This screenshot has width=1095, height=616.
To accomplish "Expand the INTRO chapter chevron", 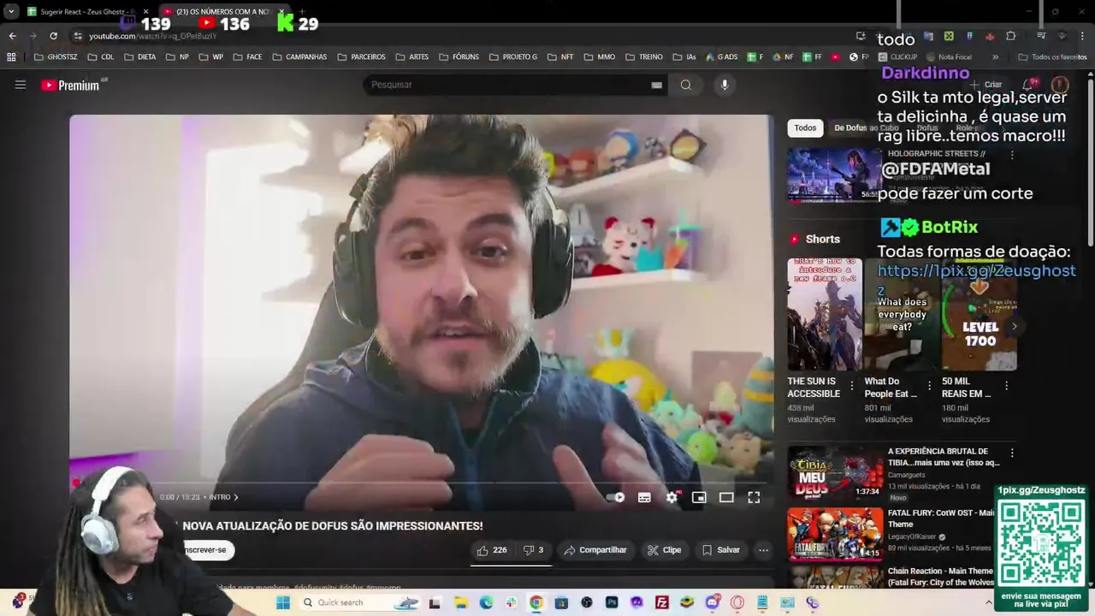I will (236, 497).
